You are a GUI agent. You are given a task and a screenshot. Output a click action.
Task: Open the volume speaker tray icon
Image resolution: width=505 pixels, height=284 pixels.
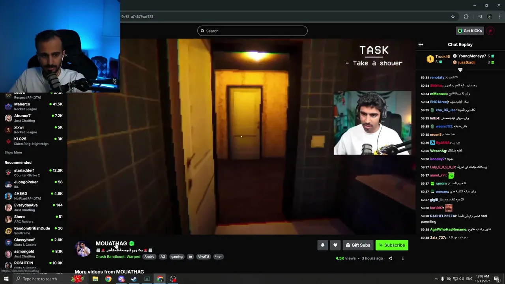(x=461, y=279)
